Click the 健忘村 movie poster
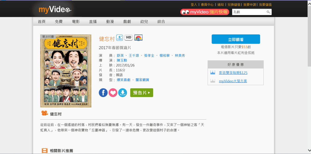 (x=66, y=71)
